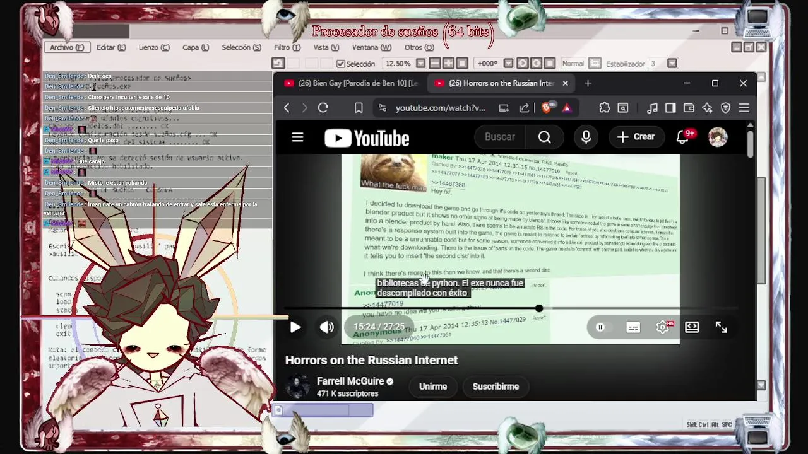The height and width of the screenshot is (454, 808).
Task: Click the zoom in plus icon
Action: click(x=448, y=64)
